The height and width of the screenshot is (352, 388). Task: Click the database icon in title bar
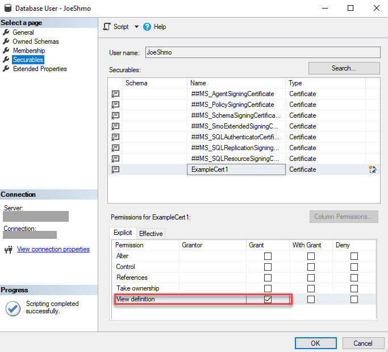(x=7, y=9)
